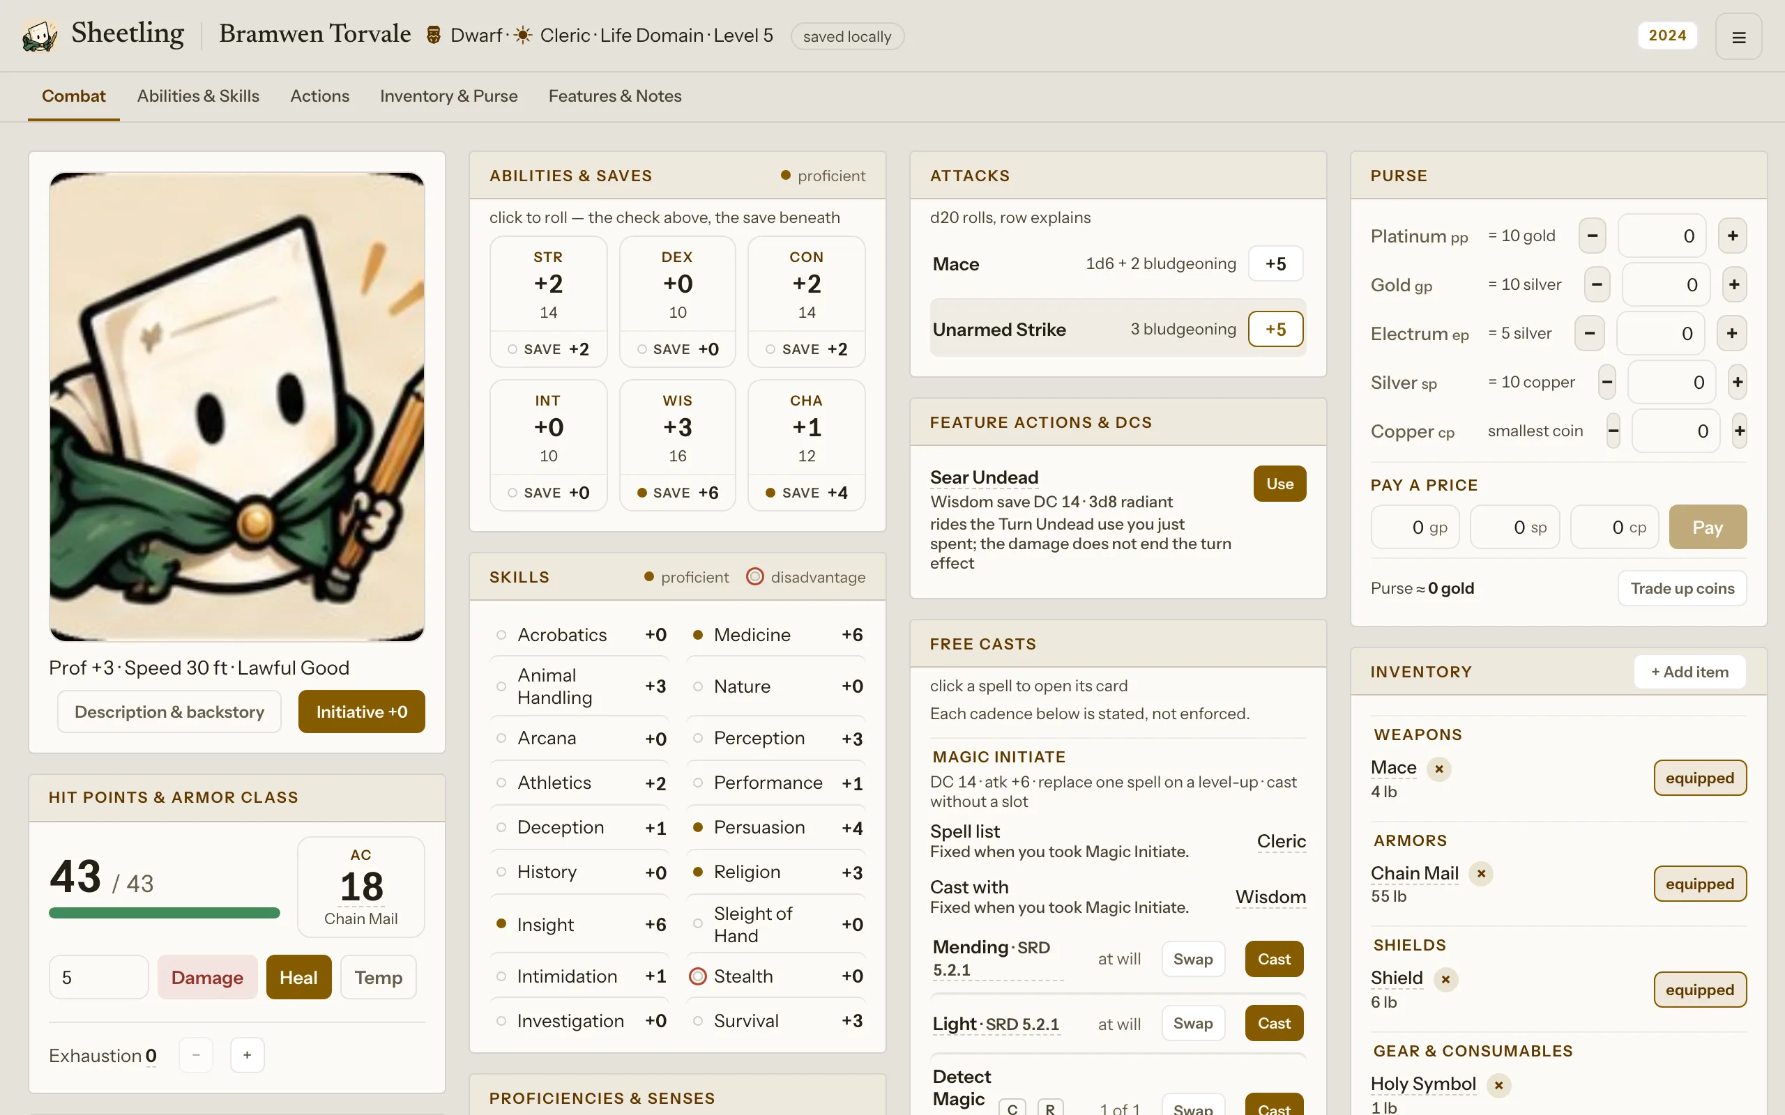1785x1115 pixels.
Task: Remove Chain Mail with its x icon
Action: point(1481,874)
